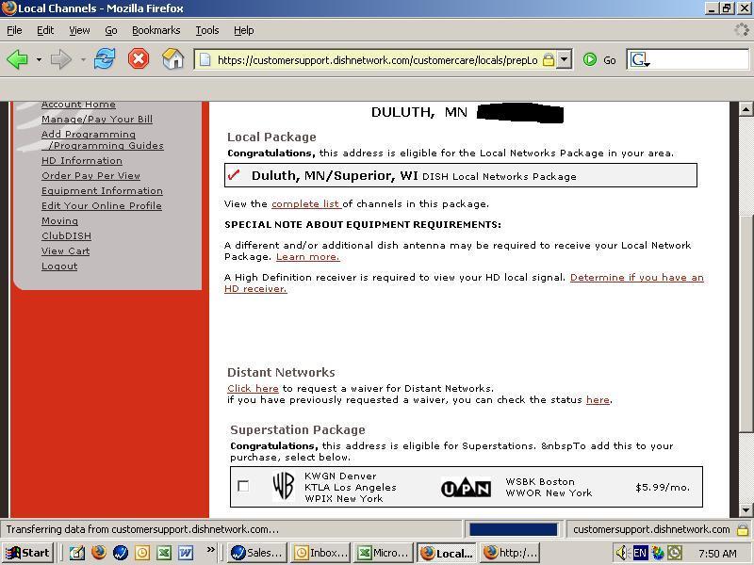754x565 pixels.
Task: Click here to request a Distant Networks waiver
Action: click(x=253, y=388)
